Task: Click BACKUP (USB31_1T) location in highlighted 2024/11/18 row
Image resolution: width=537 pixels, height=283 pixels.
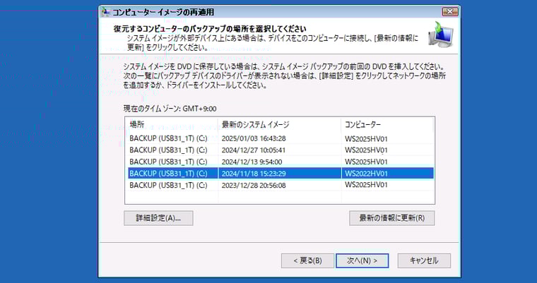Action: click(168, 174)
